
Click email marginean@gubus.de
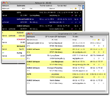(x=81, y=64)
